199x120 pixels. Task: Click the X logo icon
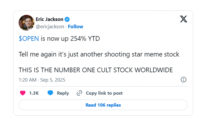coord(184,19)
